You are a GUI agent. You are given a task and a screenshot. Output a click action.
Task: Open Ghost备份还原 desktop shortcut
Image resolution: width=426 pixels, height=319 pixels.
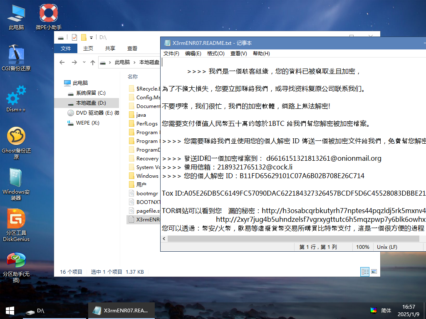click(x=16, y=143)
